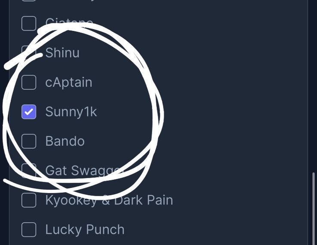Viewport: 317px width, 245px height.
Task: Click the Sunny1k label text
Action: [71, 112]
